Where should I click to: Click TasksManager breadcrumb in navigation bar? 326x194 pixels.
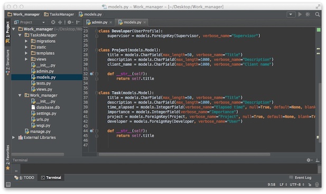pos(59,14)
